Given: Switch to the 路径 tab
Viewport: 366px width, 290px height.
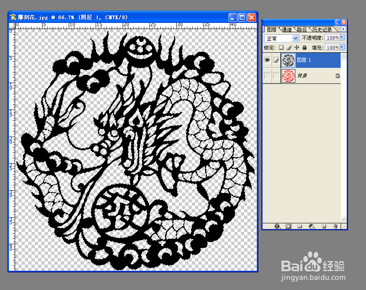Looking at the screenshot, I should pos(302,29).
